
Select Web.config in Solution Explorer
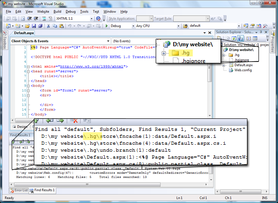243,70
